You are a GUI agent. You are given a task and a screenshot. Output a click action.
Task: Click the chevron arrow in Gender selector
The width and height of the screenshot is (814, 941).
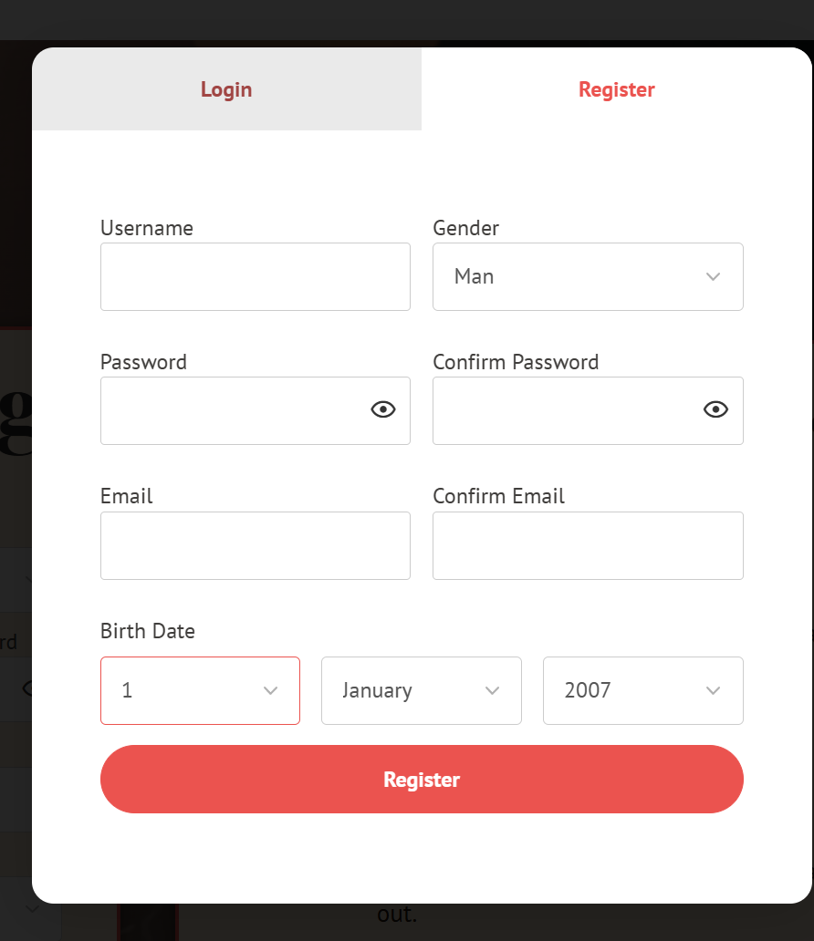(713, 276)
